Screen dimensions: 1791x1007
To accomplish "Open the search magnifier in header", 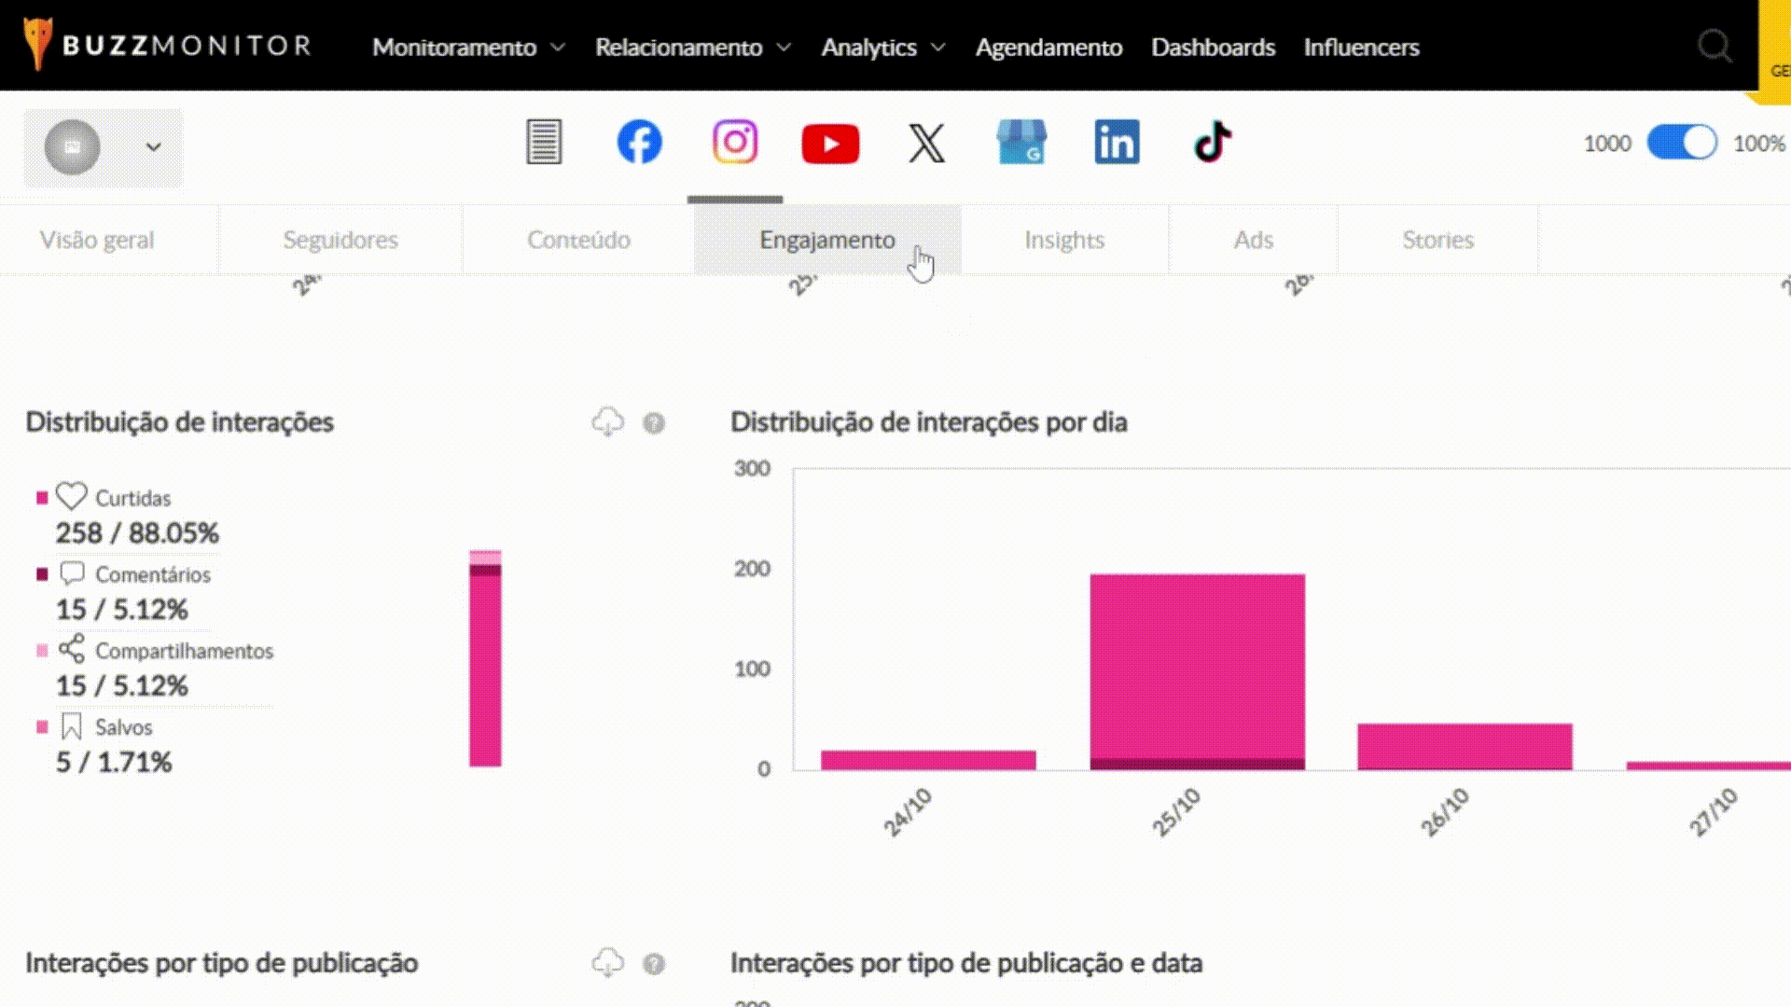I will (x=1714, y=46).
